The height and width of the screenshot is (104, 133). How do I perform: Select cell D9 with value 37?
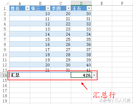81,50
